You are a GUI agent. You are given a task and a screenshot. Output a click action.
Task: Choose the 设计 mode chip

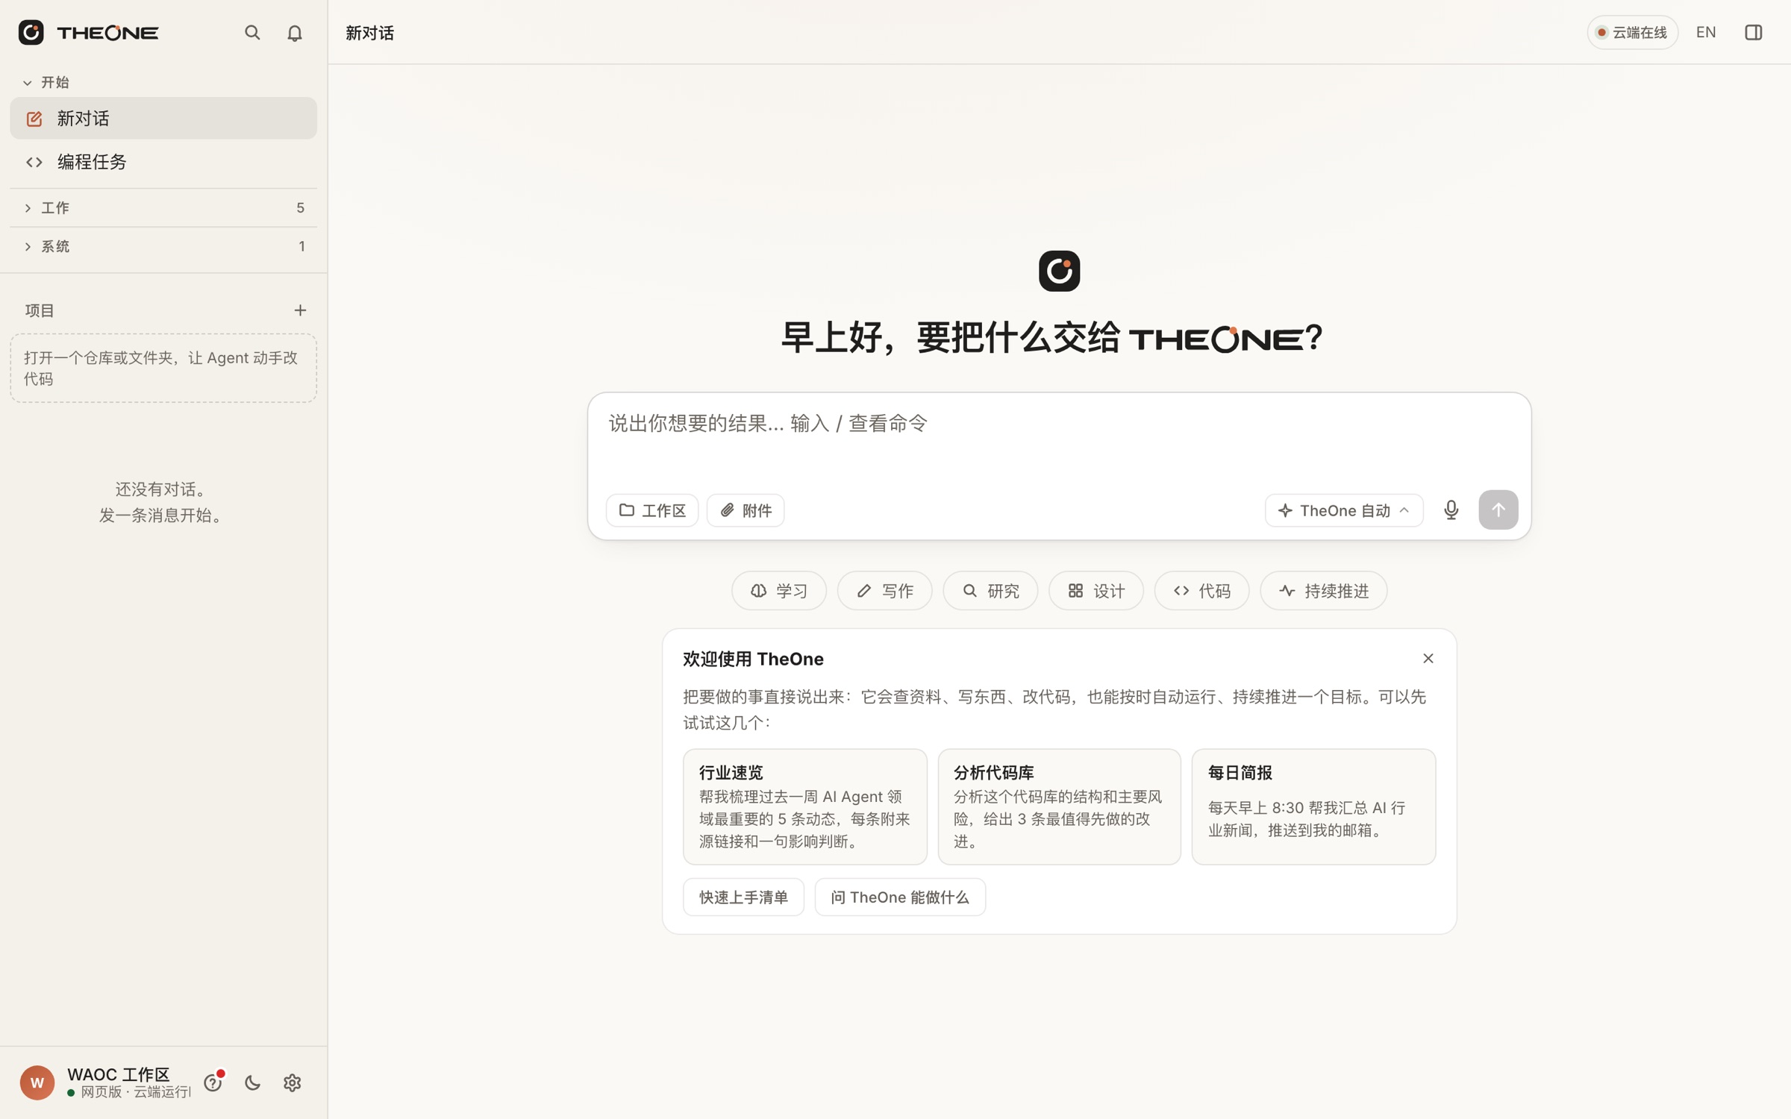[x=1095, y=591]
